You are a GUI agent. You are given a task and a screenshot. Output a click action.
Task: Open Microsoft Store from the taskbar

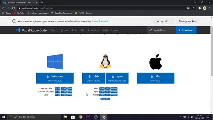[73, 117]
